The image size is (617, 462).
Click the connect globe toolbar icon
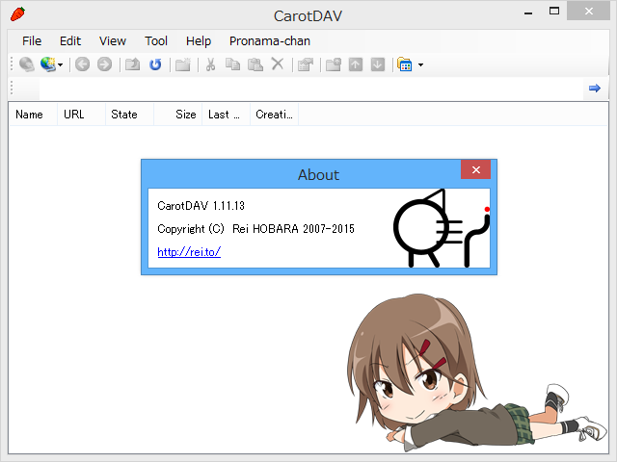click(48, 64)
